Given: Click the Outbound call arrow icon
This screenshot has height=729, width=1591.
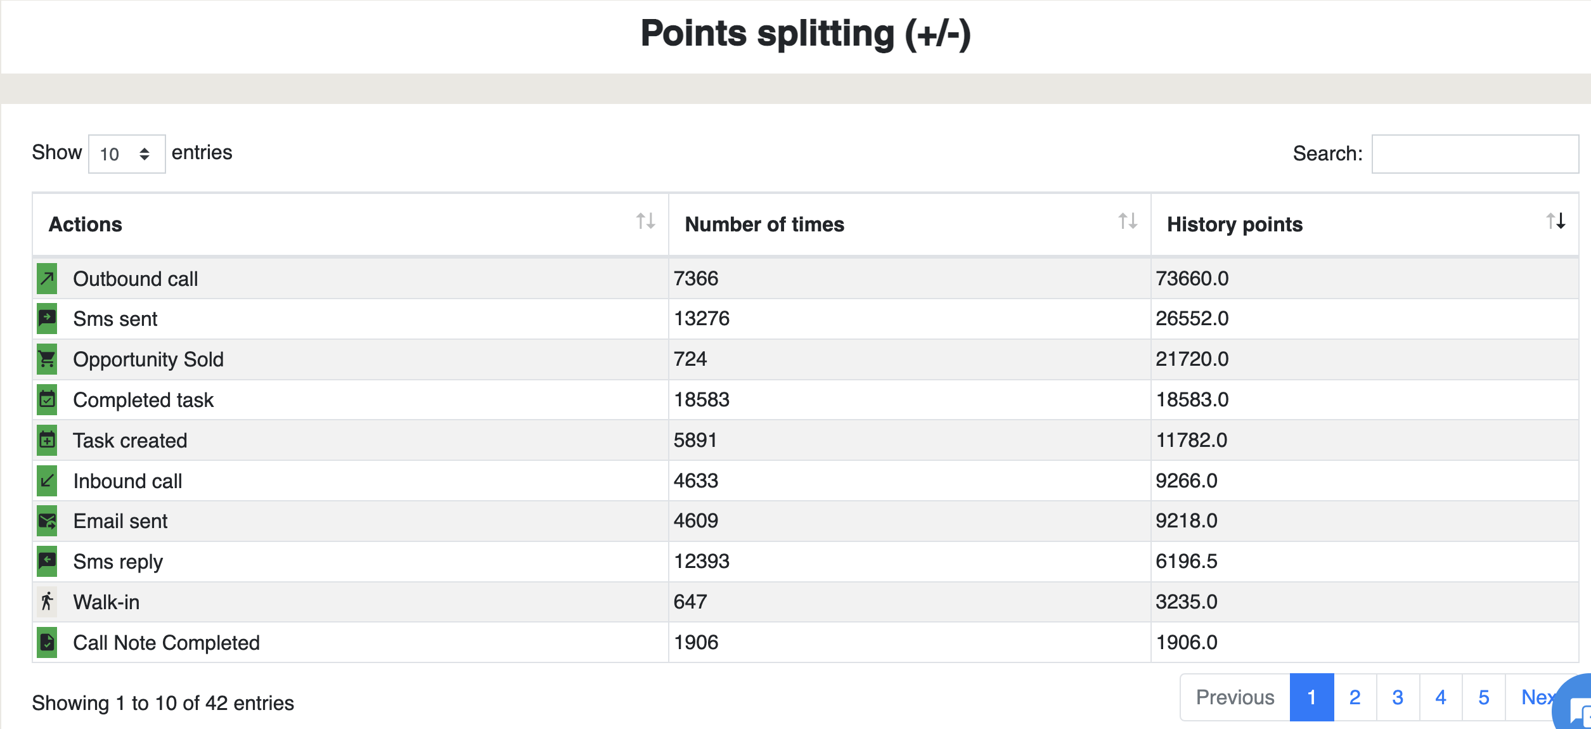Looking at the screenshot, I should click(47, 279).
